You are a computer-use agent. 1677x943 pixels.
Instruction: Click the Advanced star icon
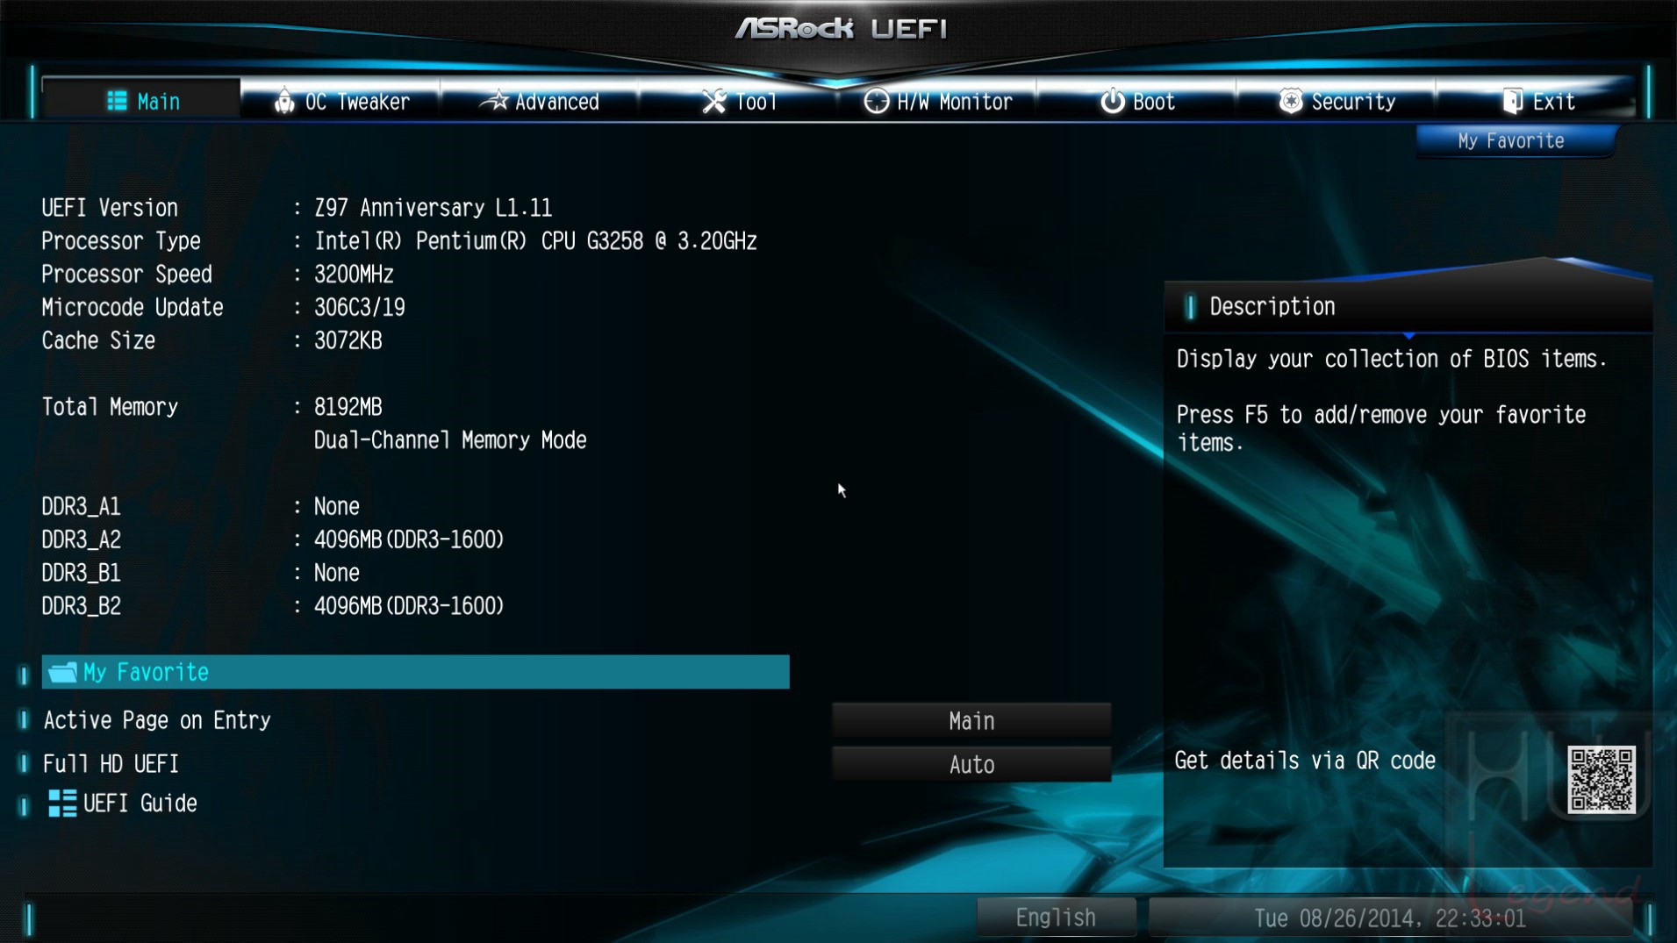pyautogui.click(x=494, y=102)
